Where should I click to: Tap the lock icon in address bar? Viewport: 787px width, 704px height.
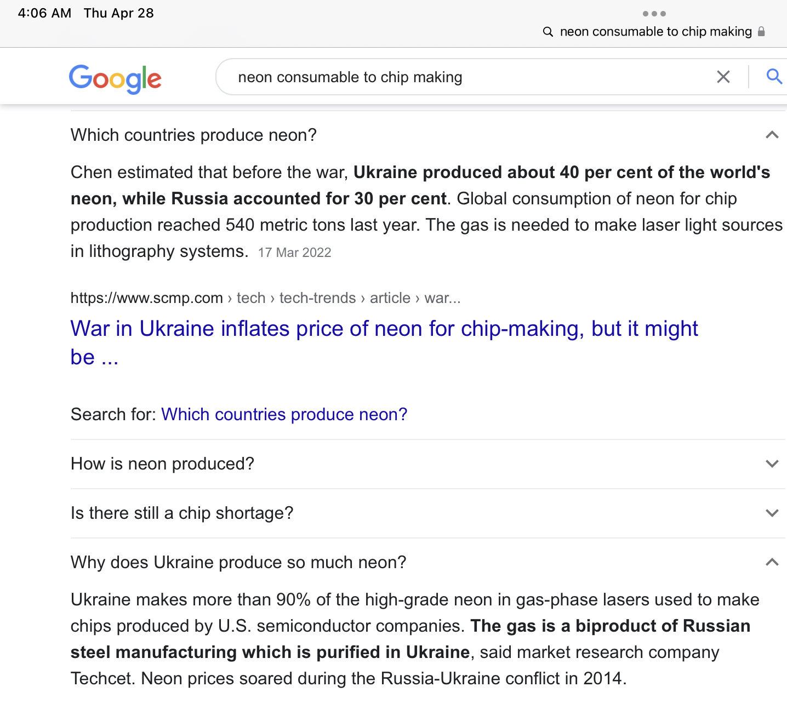(x=761, y=32)
